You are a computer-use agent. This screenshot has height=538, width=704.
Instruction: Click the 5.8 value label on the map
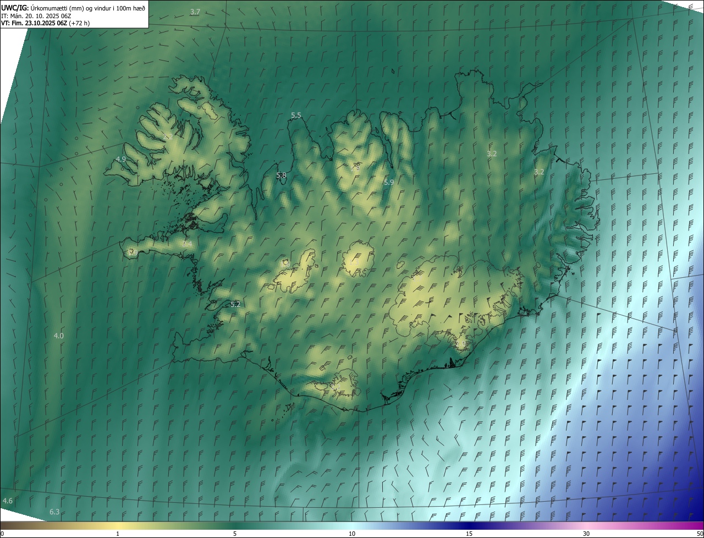[x=281, y=175]
